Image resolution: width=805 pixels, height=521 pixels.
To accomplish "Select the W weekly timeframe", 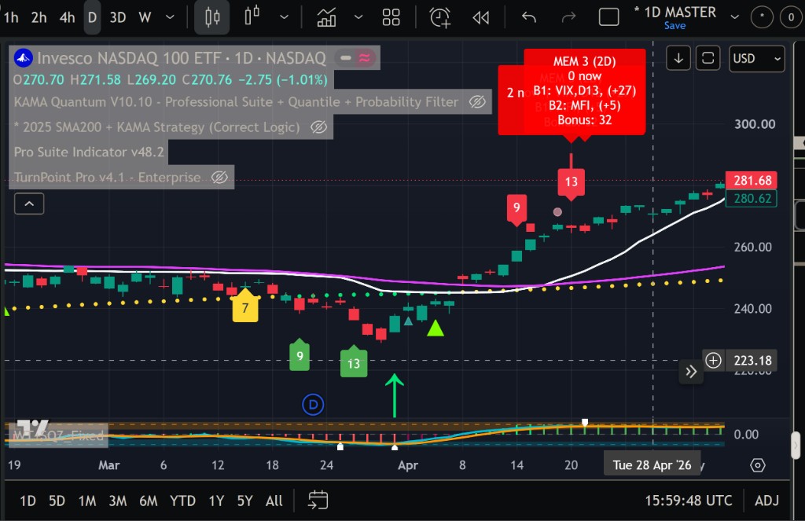I will pos(145,17).
